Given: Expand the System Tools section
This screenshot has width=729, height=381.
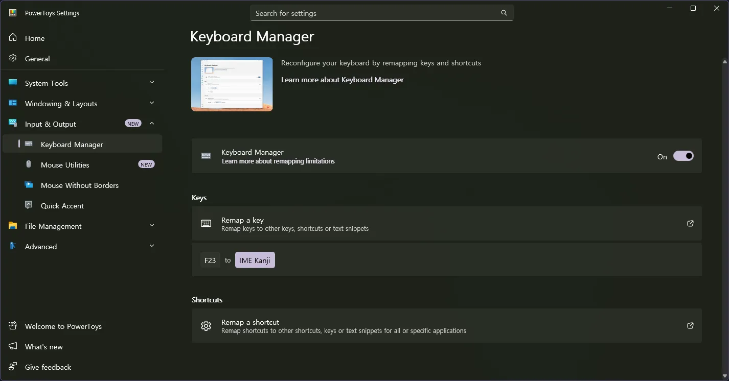Looking at the screenshot, I should click(152, 83).
